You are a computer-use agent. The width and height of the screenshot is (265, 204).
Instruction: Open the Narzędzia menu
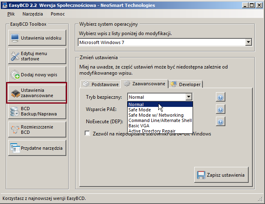click(33, 14)
